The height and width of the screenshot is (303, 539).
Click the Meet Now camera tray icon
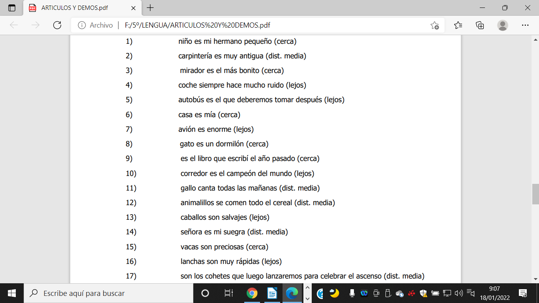376,293
